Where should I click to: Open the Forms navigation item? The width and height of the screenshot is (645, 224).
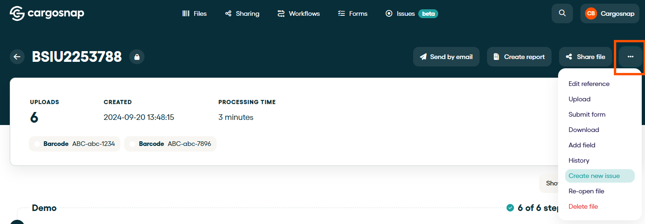click(x=353, y=13)
